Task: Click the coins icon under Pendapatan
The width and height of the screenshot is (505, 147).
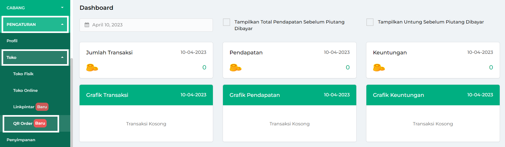Action: tap(235, 68)
